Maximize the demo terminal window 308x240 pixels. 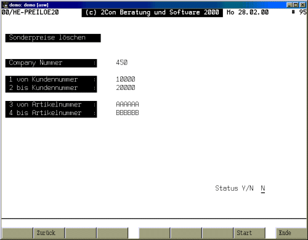[x=296, y=5]
